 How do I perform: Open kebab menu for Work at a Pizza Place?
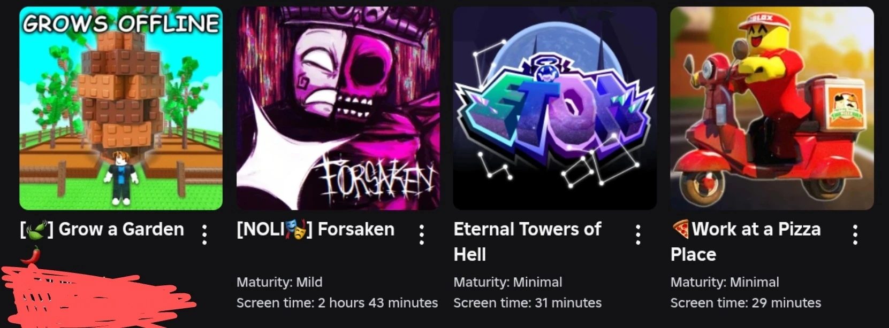(x=855, y=235)
